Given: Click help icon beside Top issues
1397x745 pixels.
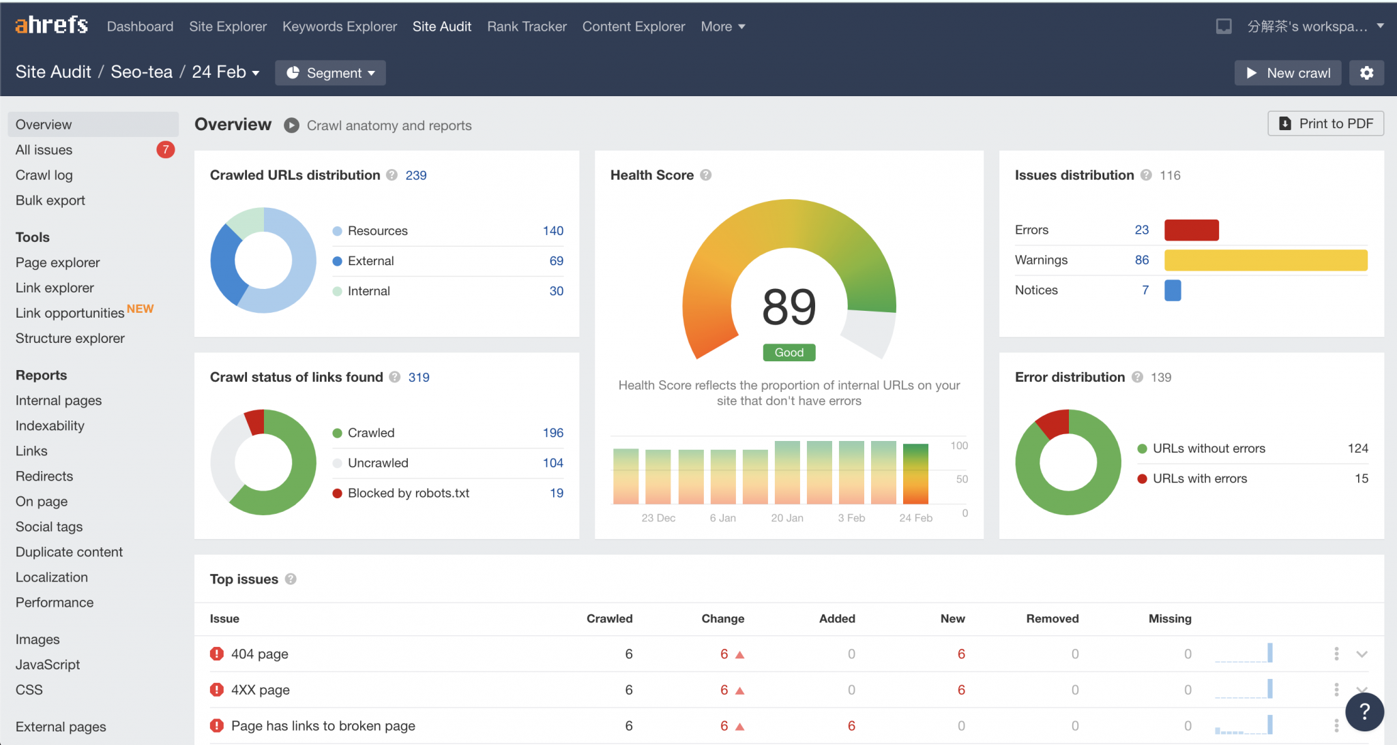Looking at the screenshot, I should click(x=291, y=579).
